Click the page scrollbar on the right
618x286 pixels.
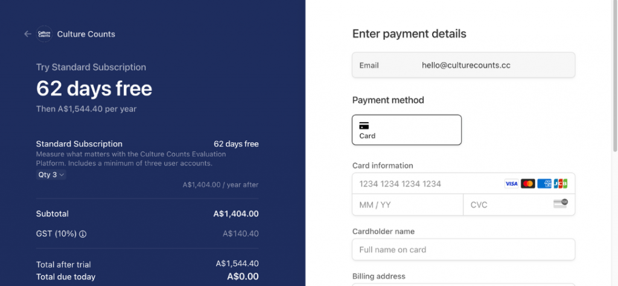click(x=615, y=75)
